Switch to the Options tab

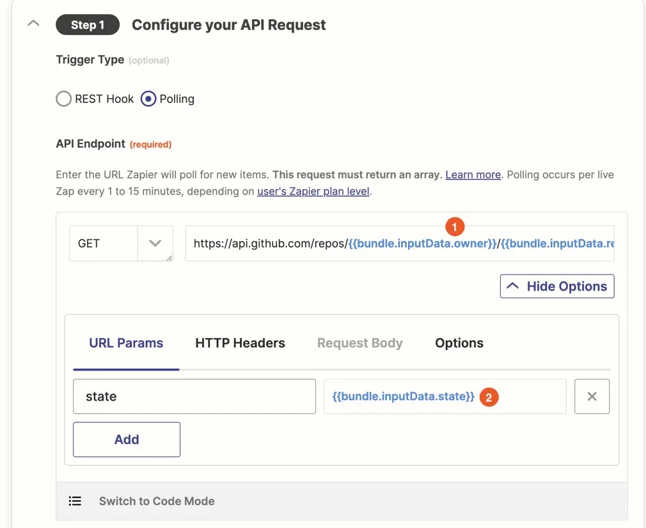pos(459,343)
